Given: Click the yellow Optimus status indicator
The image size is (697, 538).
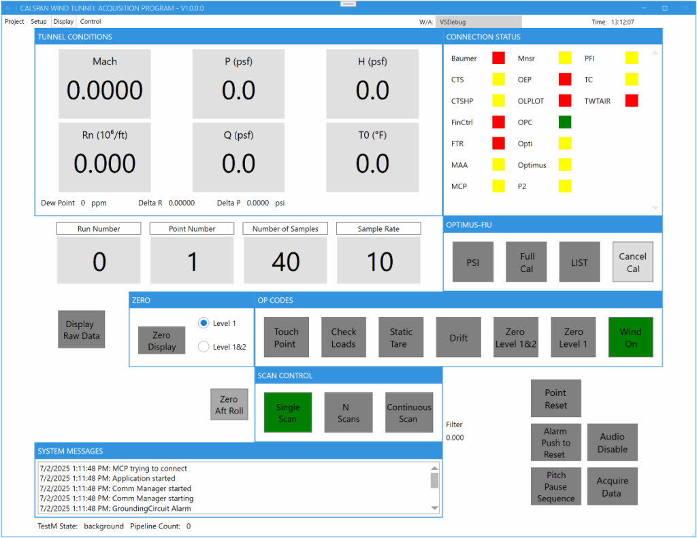Looking at the screenshot, I should click(x=565, y=165).
